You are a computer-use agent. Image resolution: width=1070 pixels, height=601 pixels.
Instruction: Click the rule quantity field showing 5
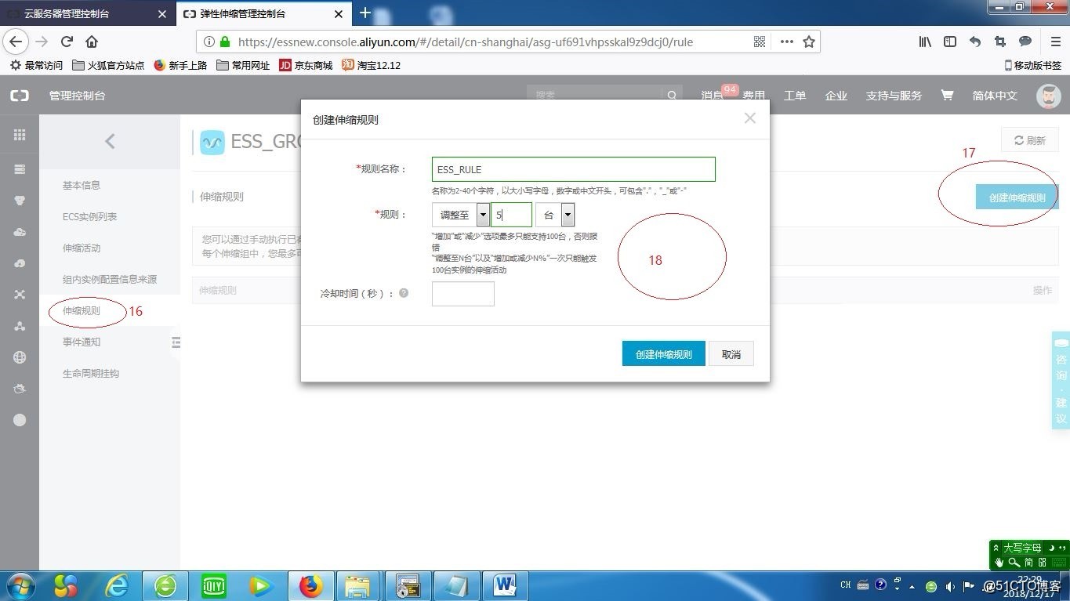click(x=512, y=215)
